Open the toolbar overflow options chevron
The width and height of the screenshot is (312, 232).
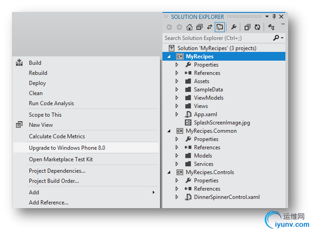pyautogui.click(x=283, y=24)
